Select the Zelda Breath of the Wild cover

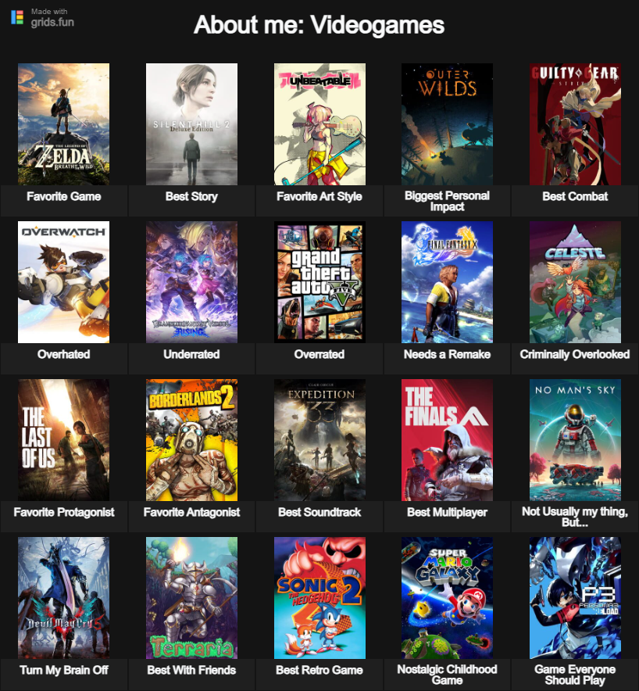click(x=64, y=124)
